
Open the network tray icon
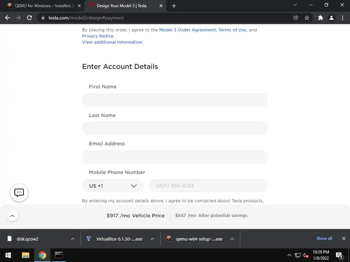[x=298, y=255]
